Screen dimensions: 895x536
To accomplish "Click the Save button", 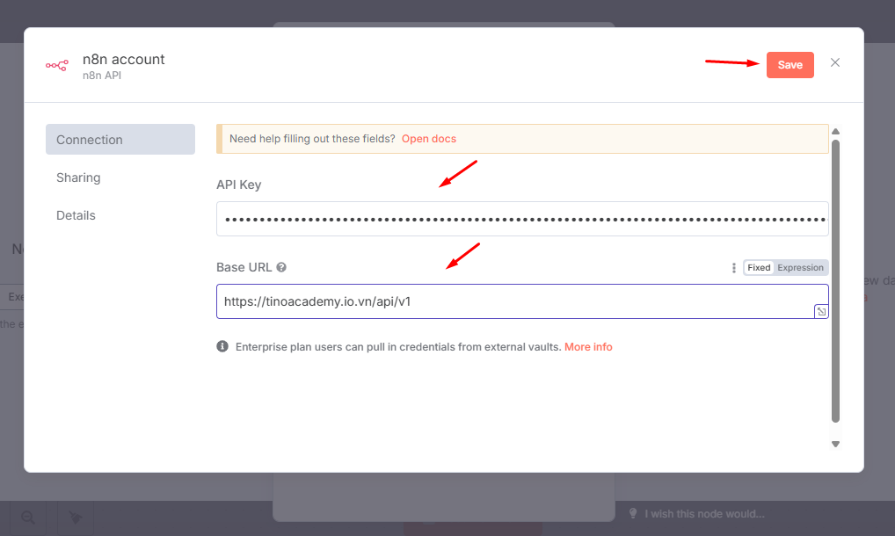I will (790, 65).
